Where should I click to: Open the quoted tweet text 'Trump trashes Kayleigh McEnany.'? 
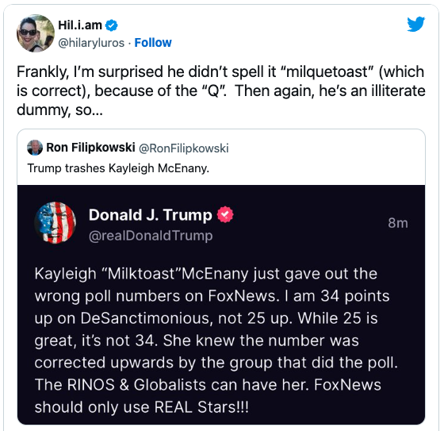[x=118, y=168]
